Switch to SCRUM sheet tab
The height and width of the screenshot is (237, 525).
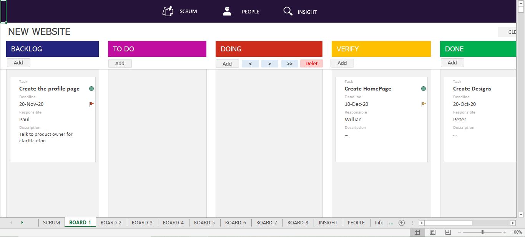click(52, 223)
